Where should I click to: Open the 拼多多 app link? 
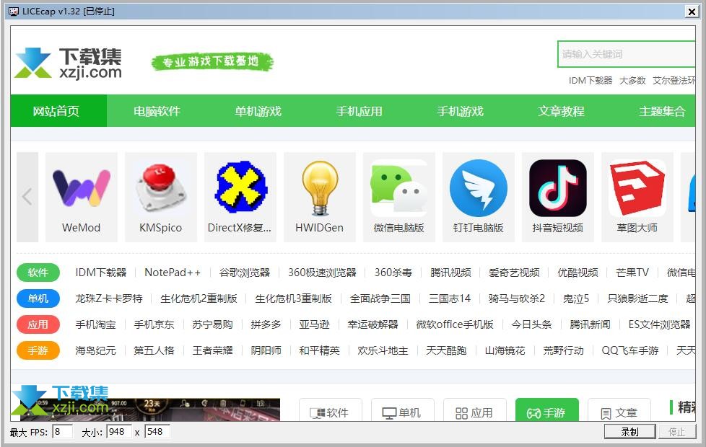coord(266,324)
